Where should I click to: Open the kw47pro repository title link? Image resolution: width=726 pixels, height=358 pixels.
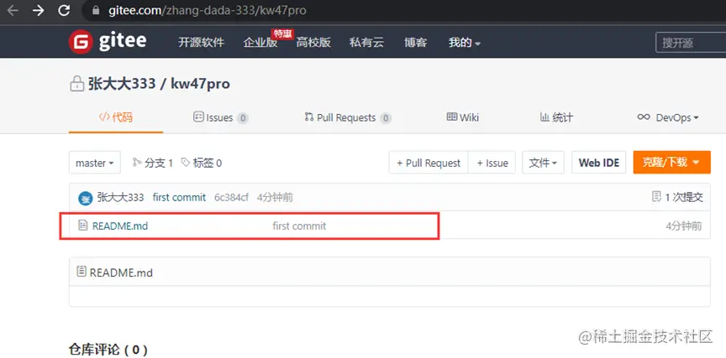pyautogui.click(x=201, y=84)
